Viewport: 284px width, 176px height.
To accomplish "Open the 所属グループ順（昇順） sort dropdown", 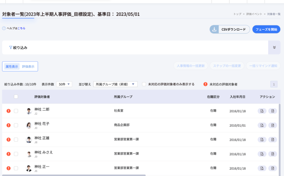I will pos(115,84).
